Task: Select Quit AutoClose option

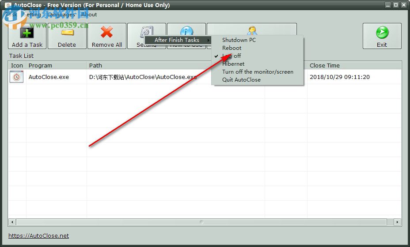Action: point(241,80)
